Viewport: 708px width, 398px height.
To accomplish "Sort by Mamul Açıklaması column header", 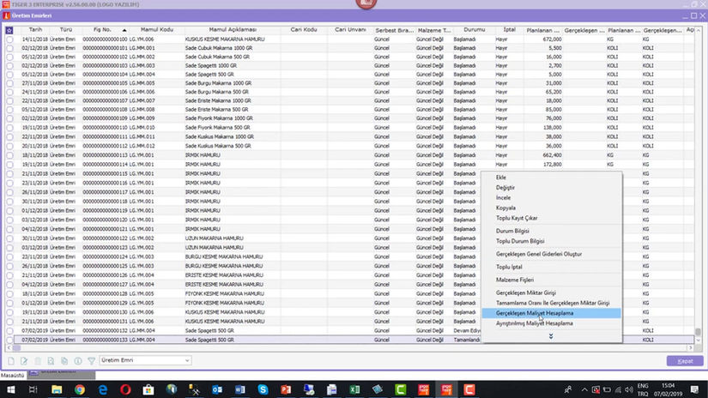I will [233, 30].
